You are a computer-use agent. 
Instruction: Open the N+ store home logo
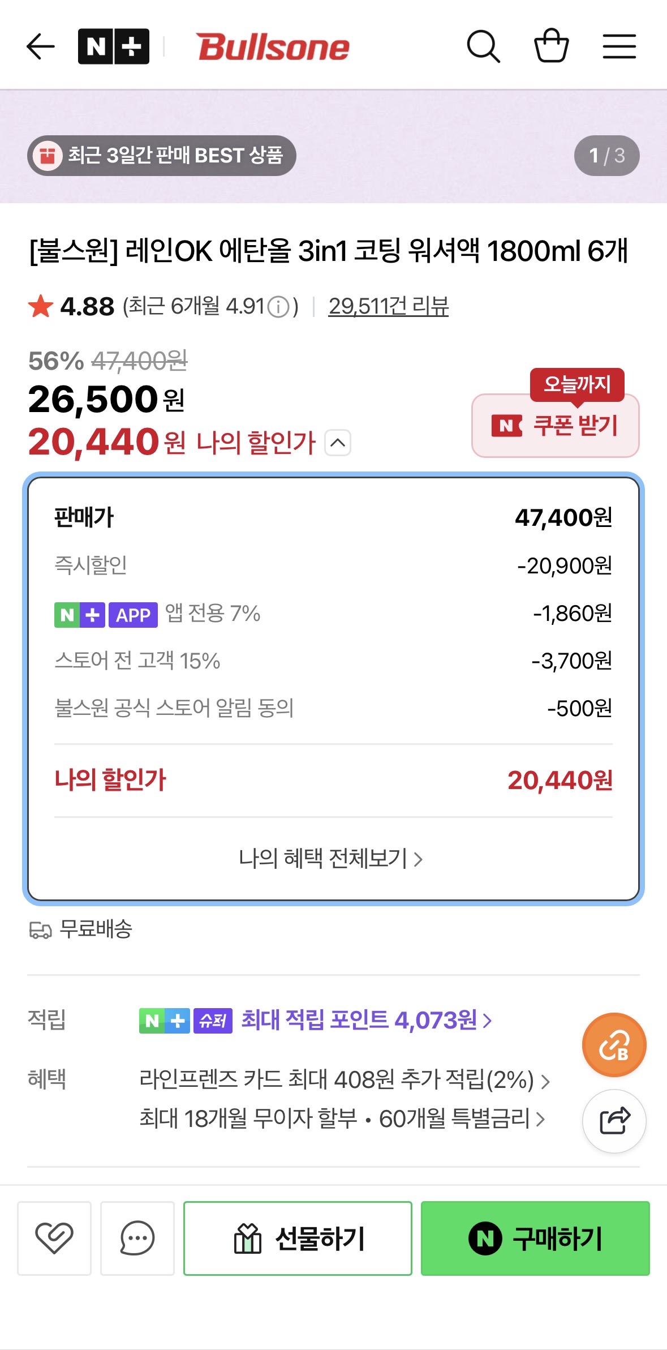[x=114, y=46]
